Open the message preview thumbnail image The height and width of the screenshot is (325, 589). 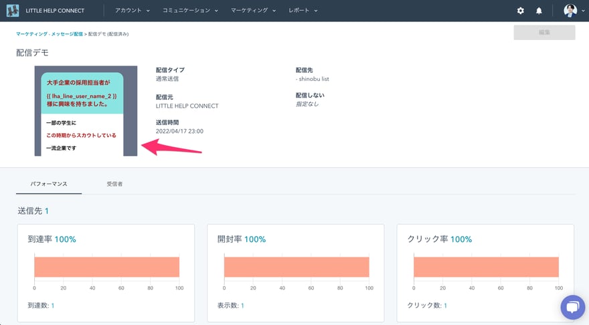(86, 111)
